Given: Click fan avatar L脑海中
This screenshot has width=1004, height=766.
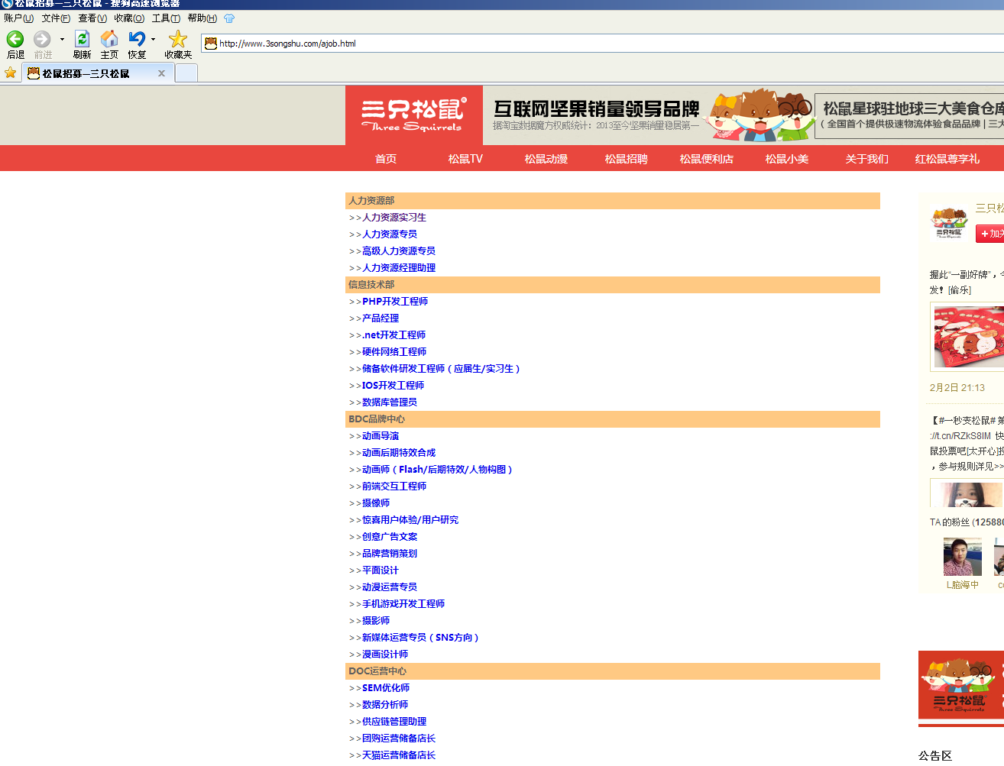Looking at the screenshot, I should point(962,557).
